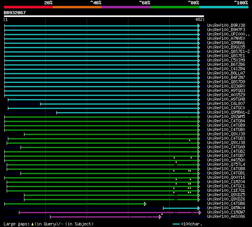Click the purple alignment bar of C1MQW7
This screenshot has width=252, height=227.
[109, 213]
